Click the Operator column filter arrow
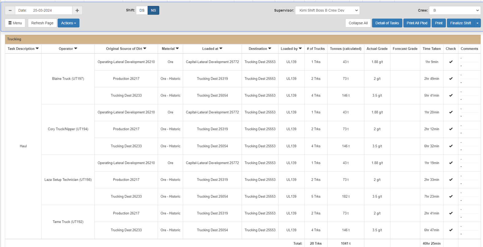The image size is (483, 247). [x=76, y=49]
